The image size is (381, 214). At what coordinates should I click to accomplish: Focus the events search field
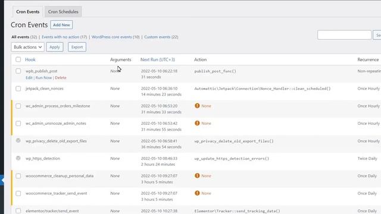pos(344,35)
